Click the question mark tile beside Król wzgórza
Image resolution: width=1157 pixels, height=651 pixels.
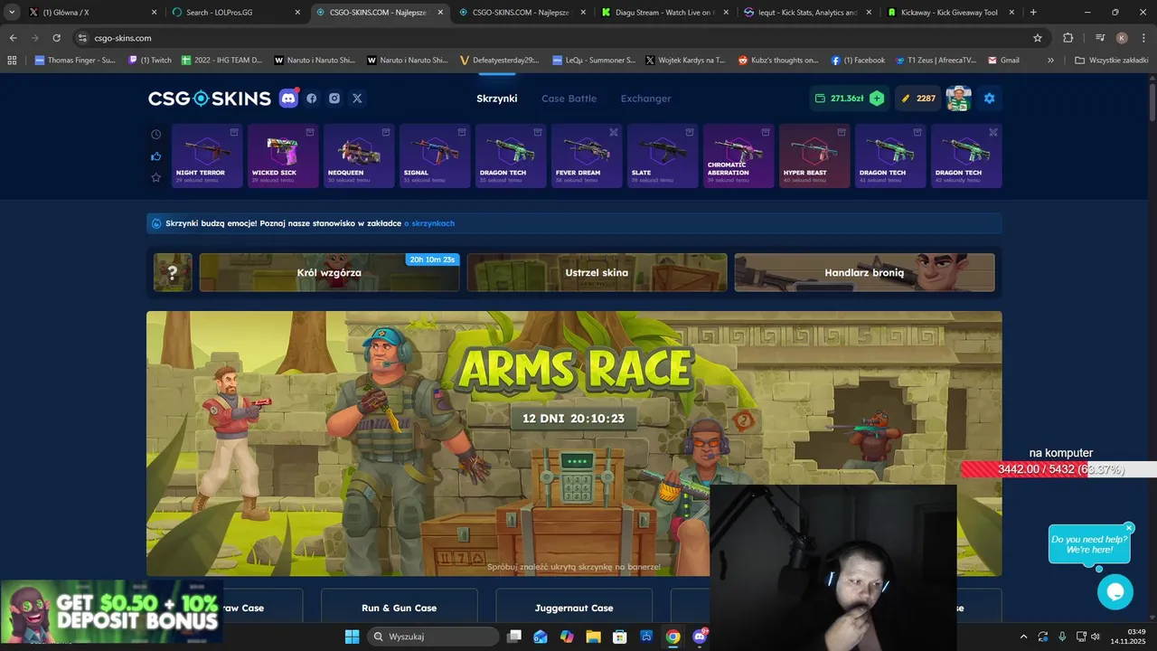(173, 272)
